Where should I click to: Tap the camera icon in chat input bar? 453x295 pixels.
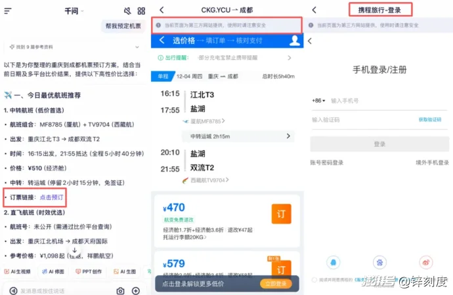[120, 290]
